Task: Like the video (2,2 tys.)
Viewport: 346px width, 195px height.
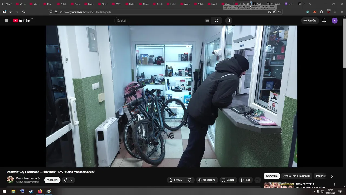Action: pyautogui.click(x=176, y=180)
